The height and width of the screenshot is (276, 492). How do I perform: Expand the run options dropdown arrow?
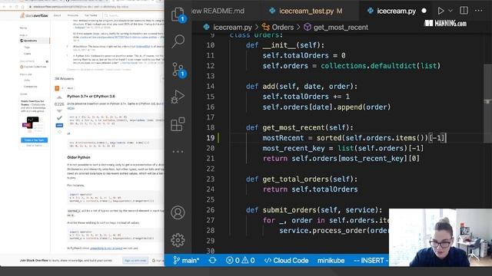pos(450,11)
